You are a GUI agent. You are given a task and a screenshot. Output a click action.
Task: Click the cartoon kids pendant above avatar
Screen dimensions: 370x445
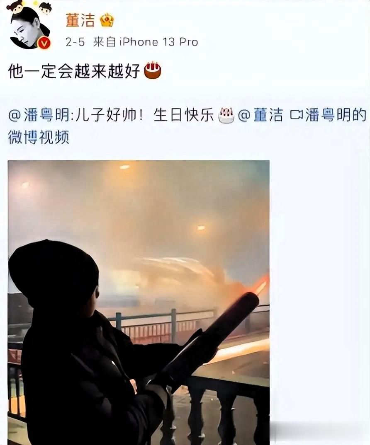click(x=29, y=7)
